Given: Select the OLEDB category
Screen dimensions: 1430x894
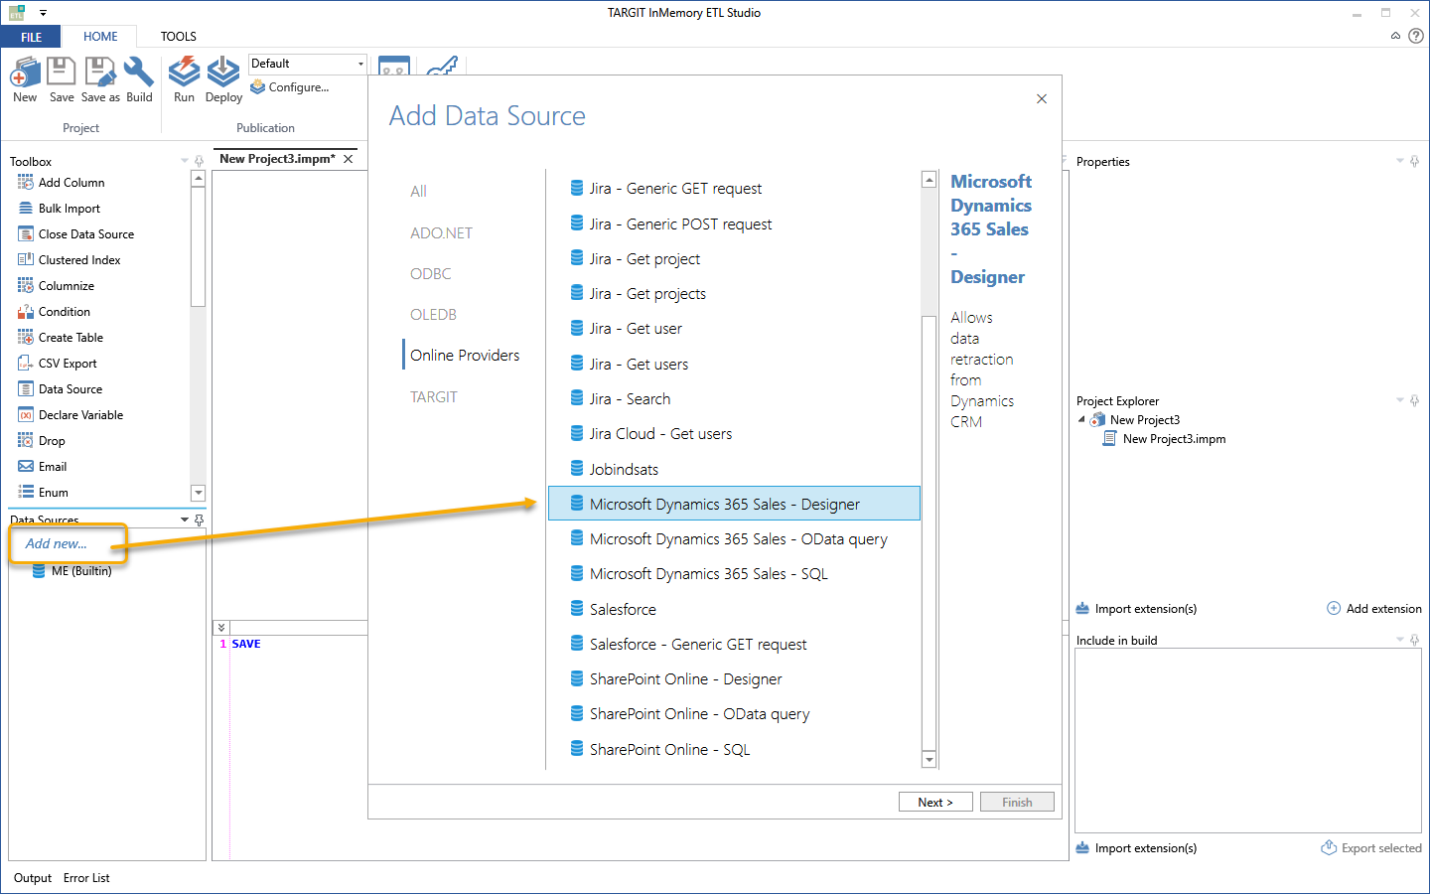Looking at the screenshot, I should pyautogui.click(x=433, y=315).
